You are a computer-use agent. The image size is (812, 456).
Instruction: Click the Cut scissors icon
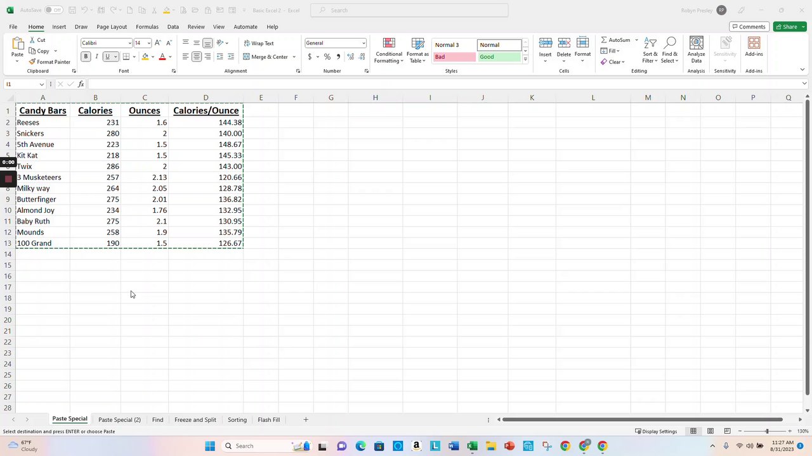[x=32, y=40]
